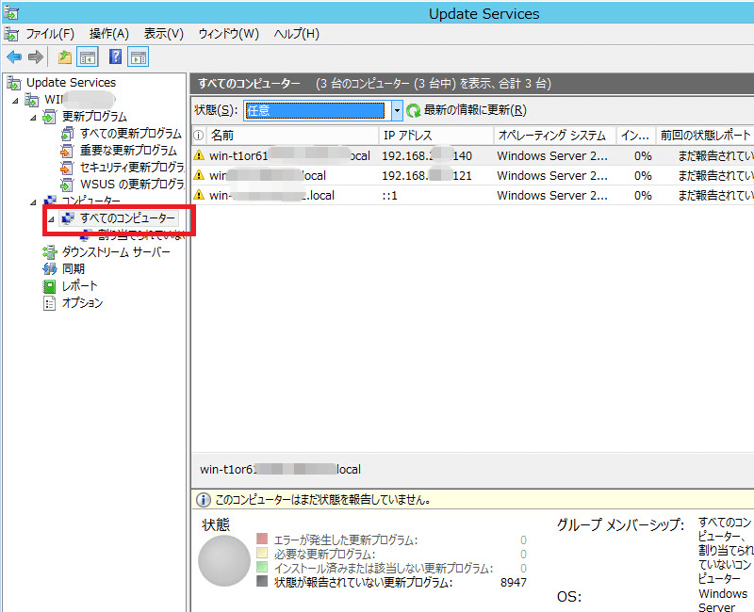Screen dimensions: 754x612
Task: Select 重要な更新プログラム tree item
Action: click(x=128, y=151)
